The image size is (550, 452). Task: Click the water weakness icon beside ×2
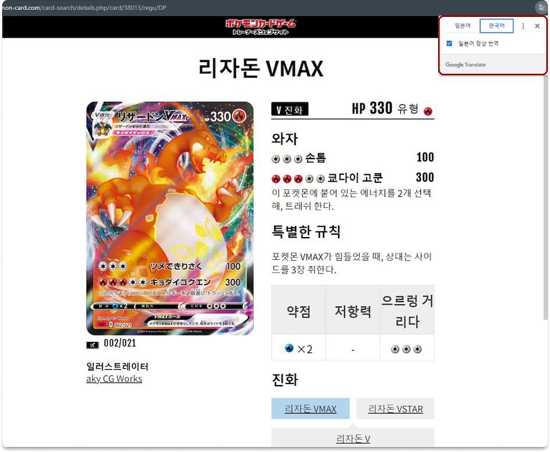click(289, 348)
